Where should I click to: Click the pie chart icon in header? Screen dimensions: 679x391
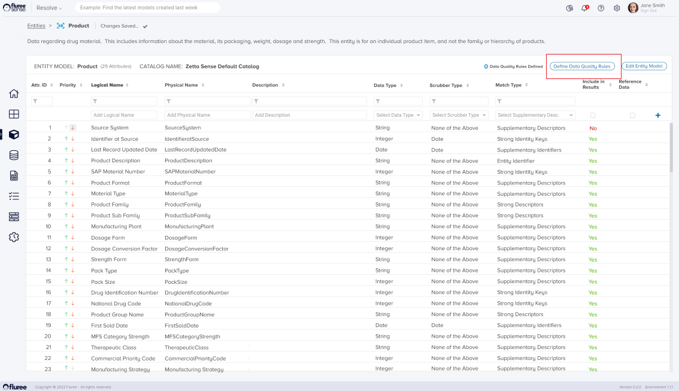click(x=569, y=8)
